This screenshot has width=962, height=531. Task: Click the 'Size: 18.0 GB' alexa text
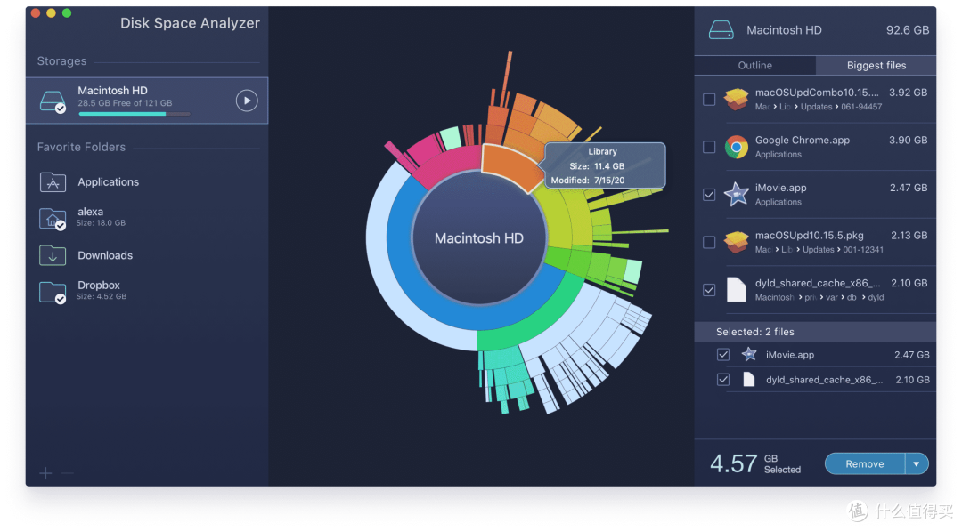101,223
